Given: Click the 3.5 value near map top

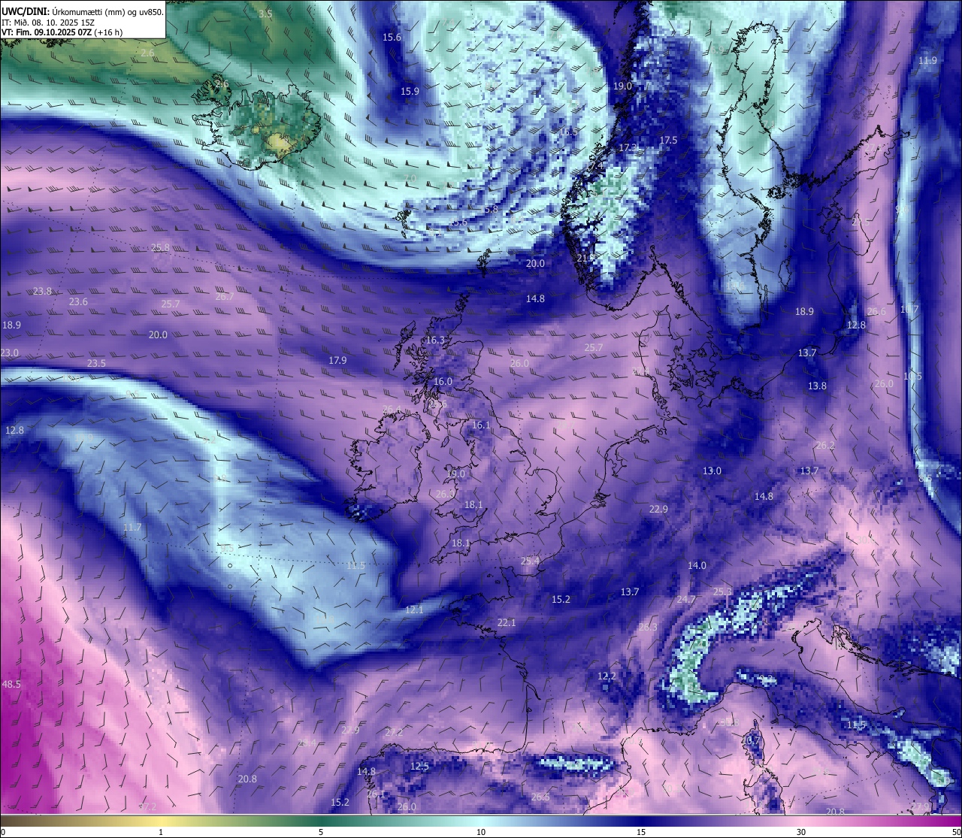Looking at the screenshot, I should point(265,14).
